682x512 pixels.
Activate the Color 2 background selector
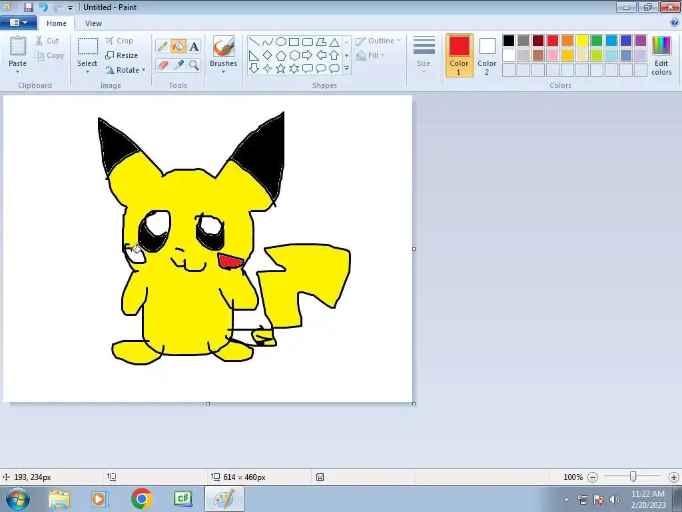[x=487, y=55]
